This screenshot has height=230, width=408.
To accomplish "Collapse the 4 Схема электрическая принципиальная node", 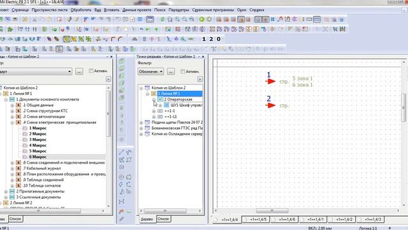I will click(12, 122).
